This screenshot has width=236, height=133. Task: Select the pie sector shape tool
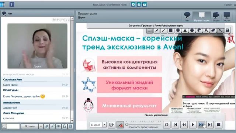[x=199, y=30]
